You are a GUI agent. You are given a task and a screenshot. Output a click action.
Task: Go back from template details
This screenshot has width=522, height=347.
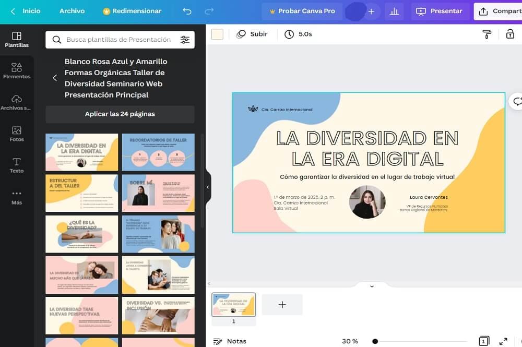click(55, 78)
